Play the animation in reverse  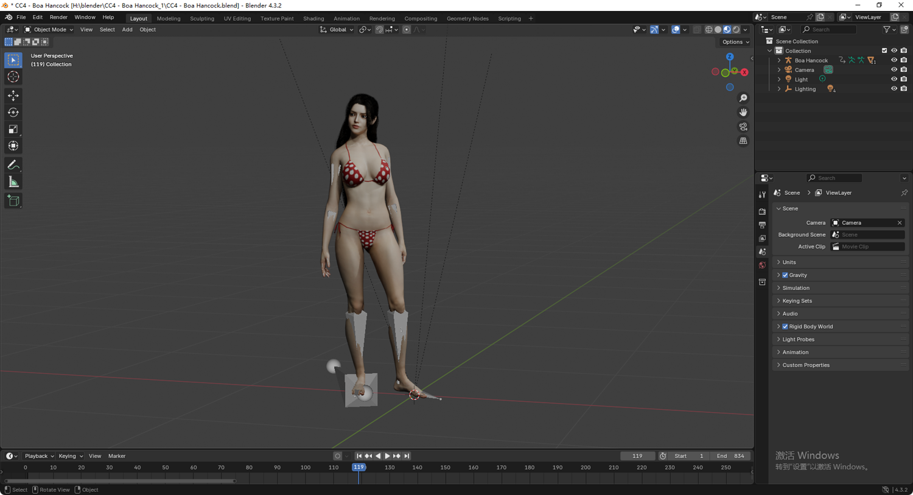tap(378, 456)
